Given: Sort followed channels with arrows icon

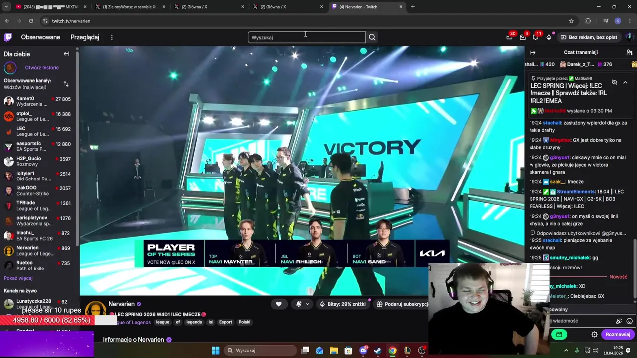Looking at the screenshot, I should coord(66,84).
